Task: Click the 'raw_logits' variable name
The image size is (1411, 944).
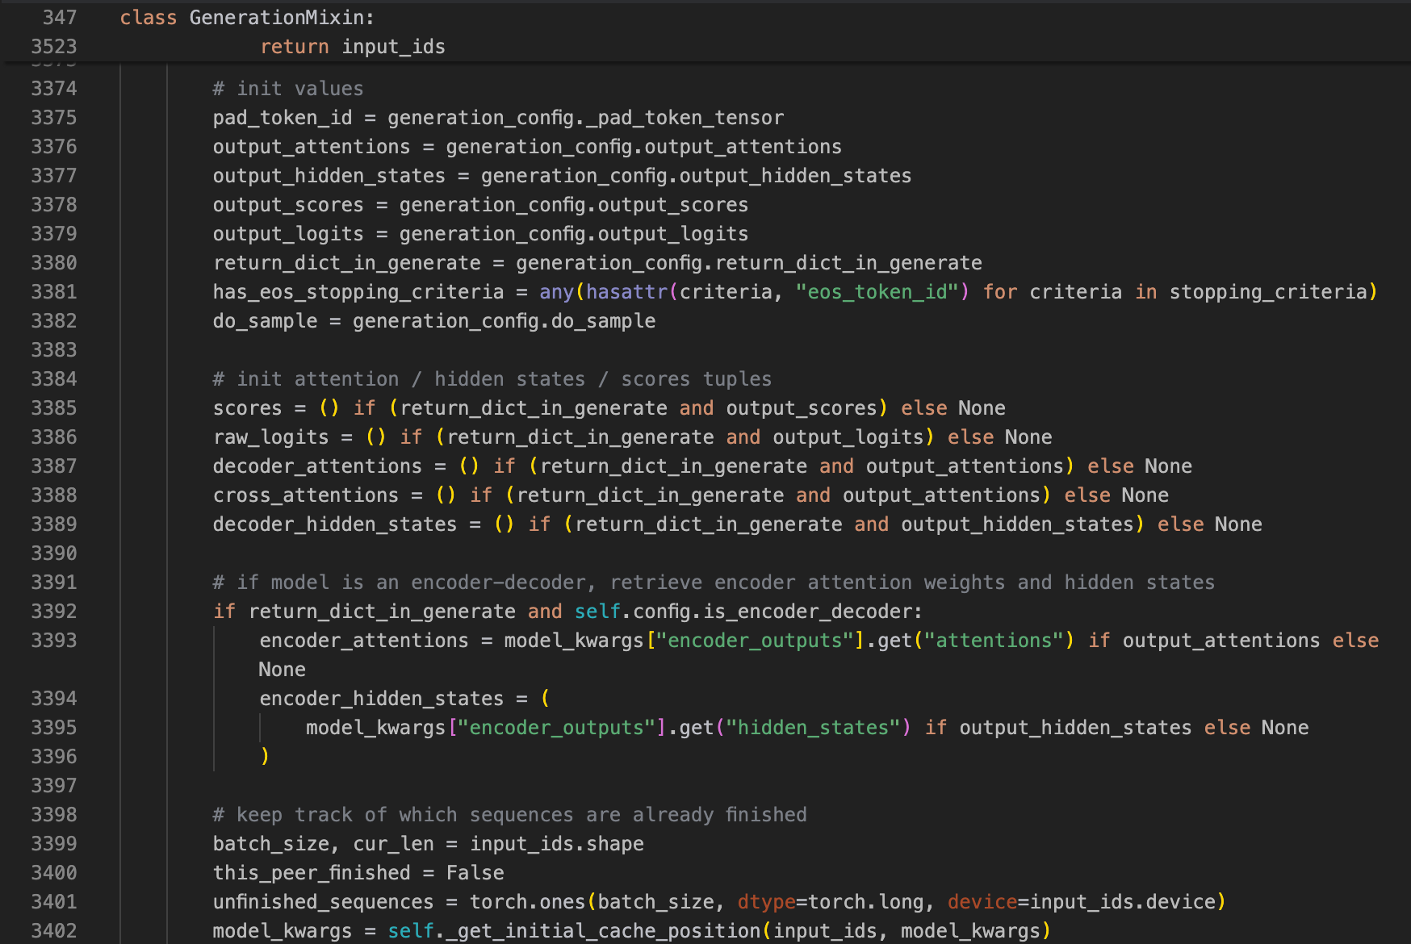Action: point(270,437)
